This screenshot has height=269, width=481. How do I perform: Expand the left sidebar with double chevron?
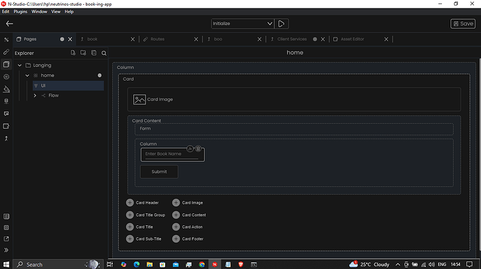point(6,250)
